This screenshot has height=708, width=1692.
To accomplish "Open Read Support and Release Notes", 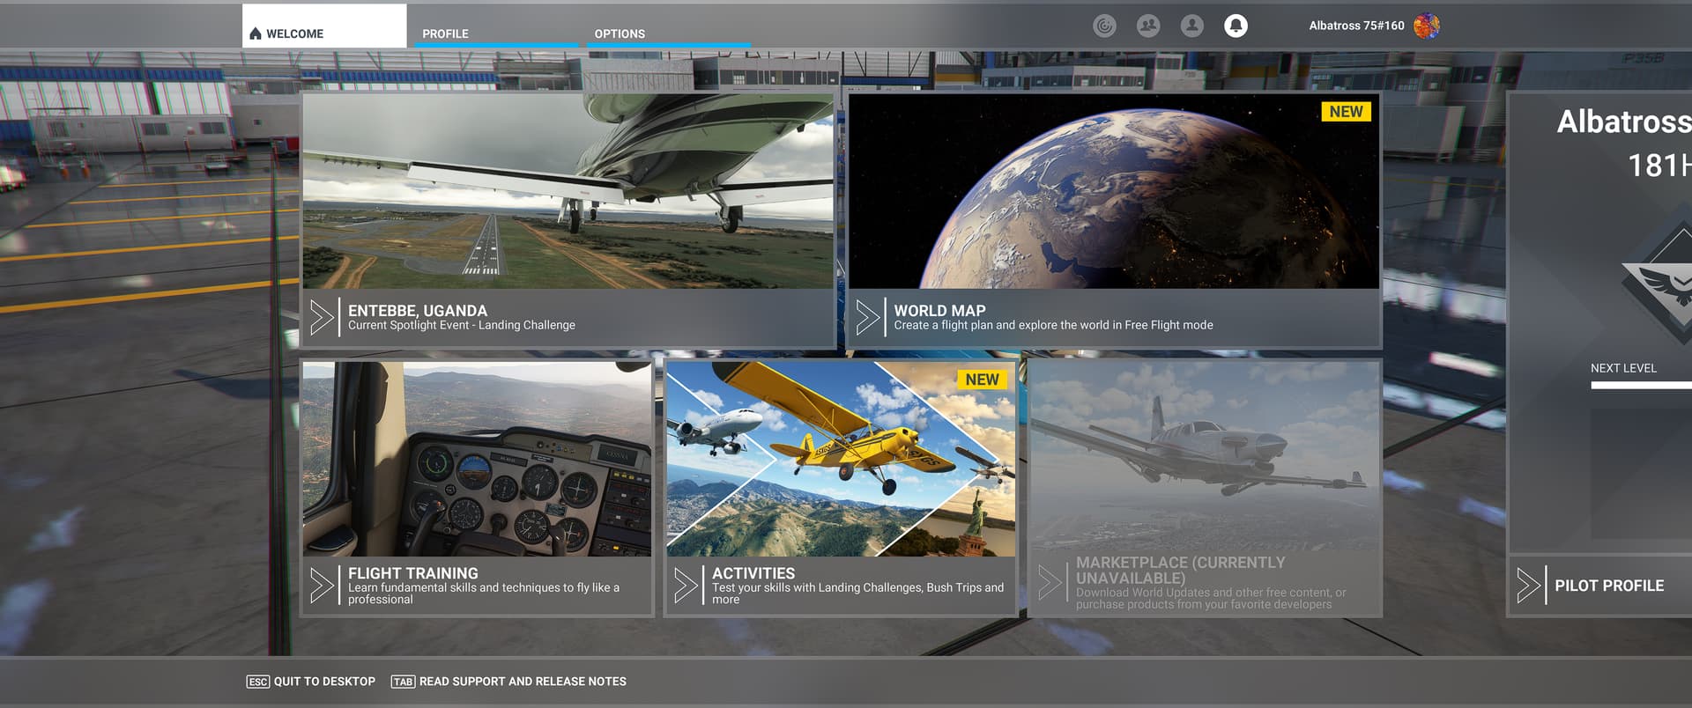I will 509,682.
